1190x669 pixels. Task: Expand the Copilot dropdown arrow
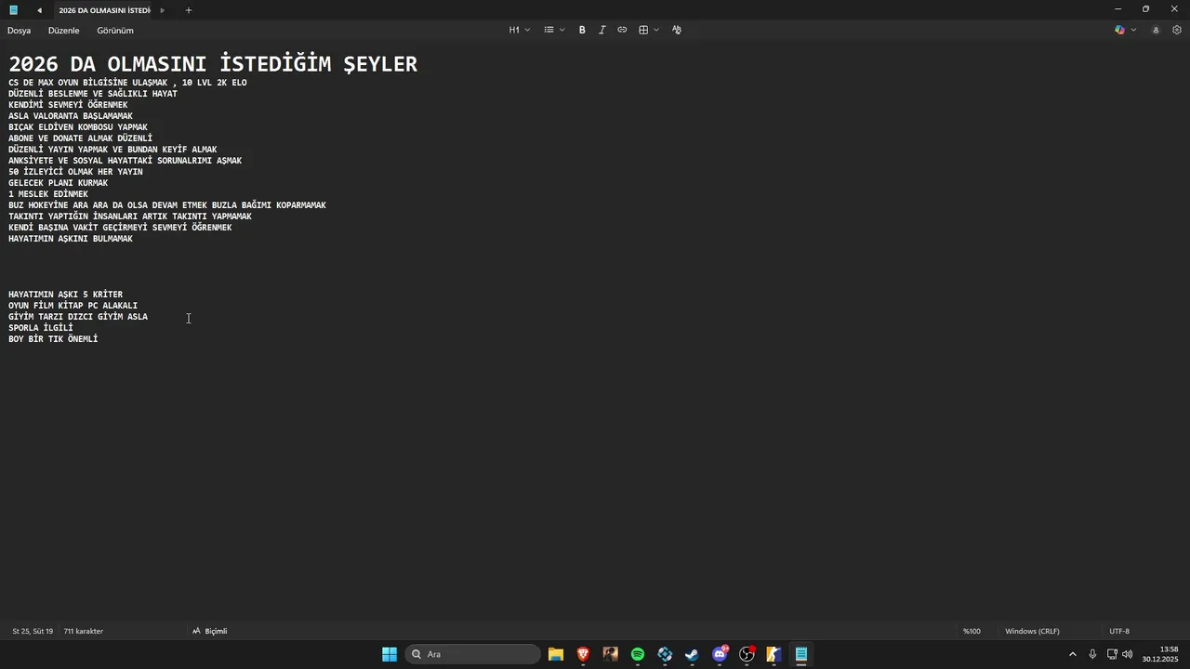(x=1133, y=30)
